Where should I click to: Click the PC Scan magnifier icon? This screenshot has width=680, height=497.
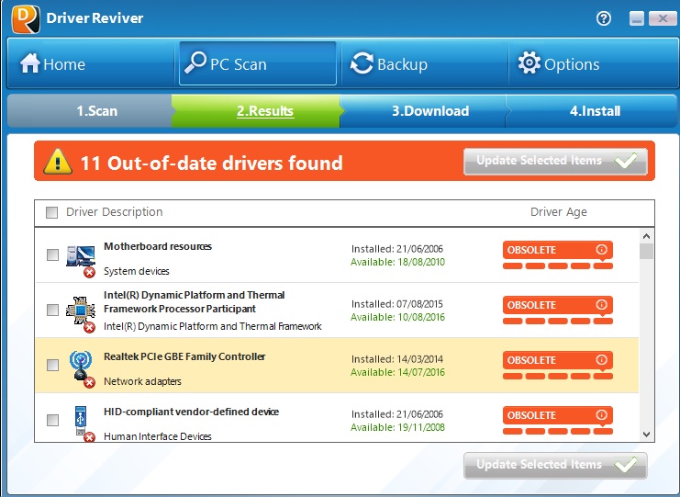click(195, 62)
